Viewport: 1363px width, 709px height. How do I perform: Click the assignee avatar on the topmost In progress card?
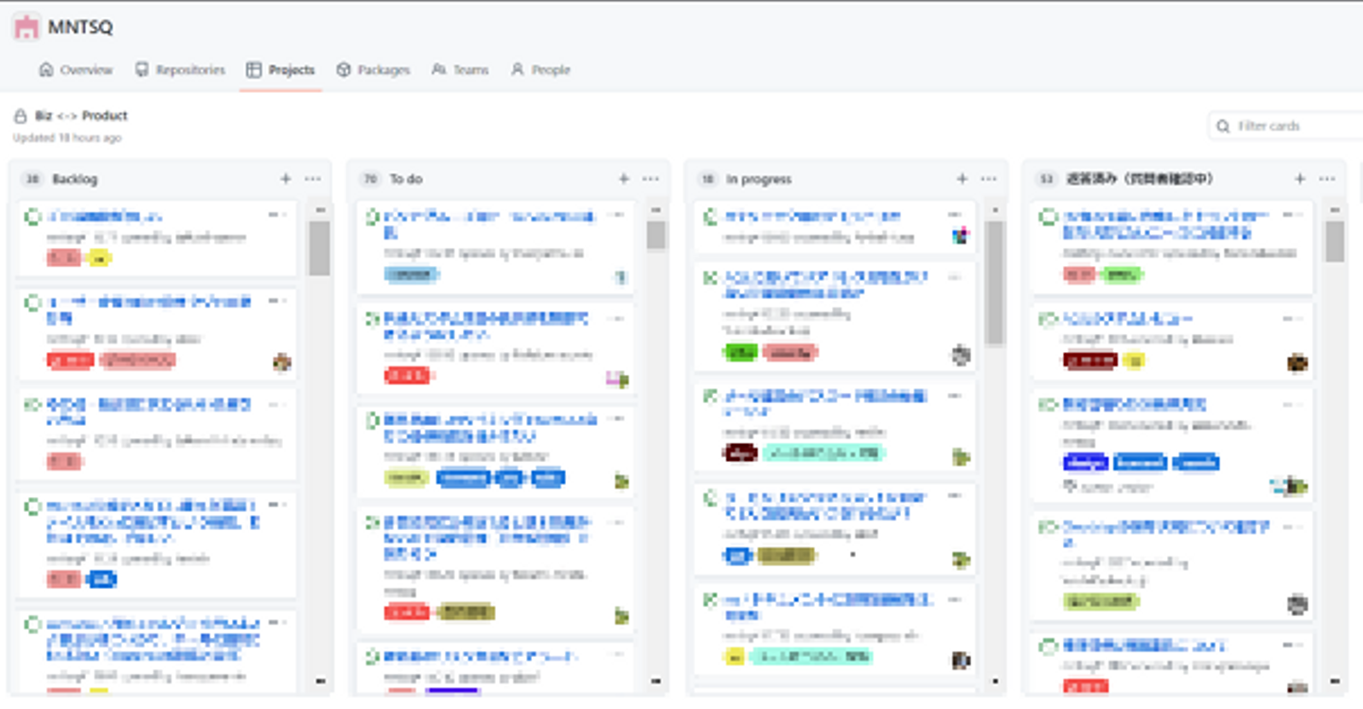coord(961,236)
